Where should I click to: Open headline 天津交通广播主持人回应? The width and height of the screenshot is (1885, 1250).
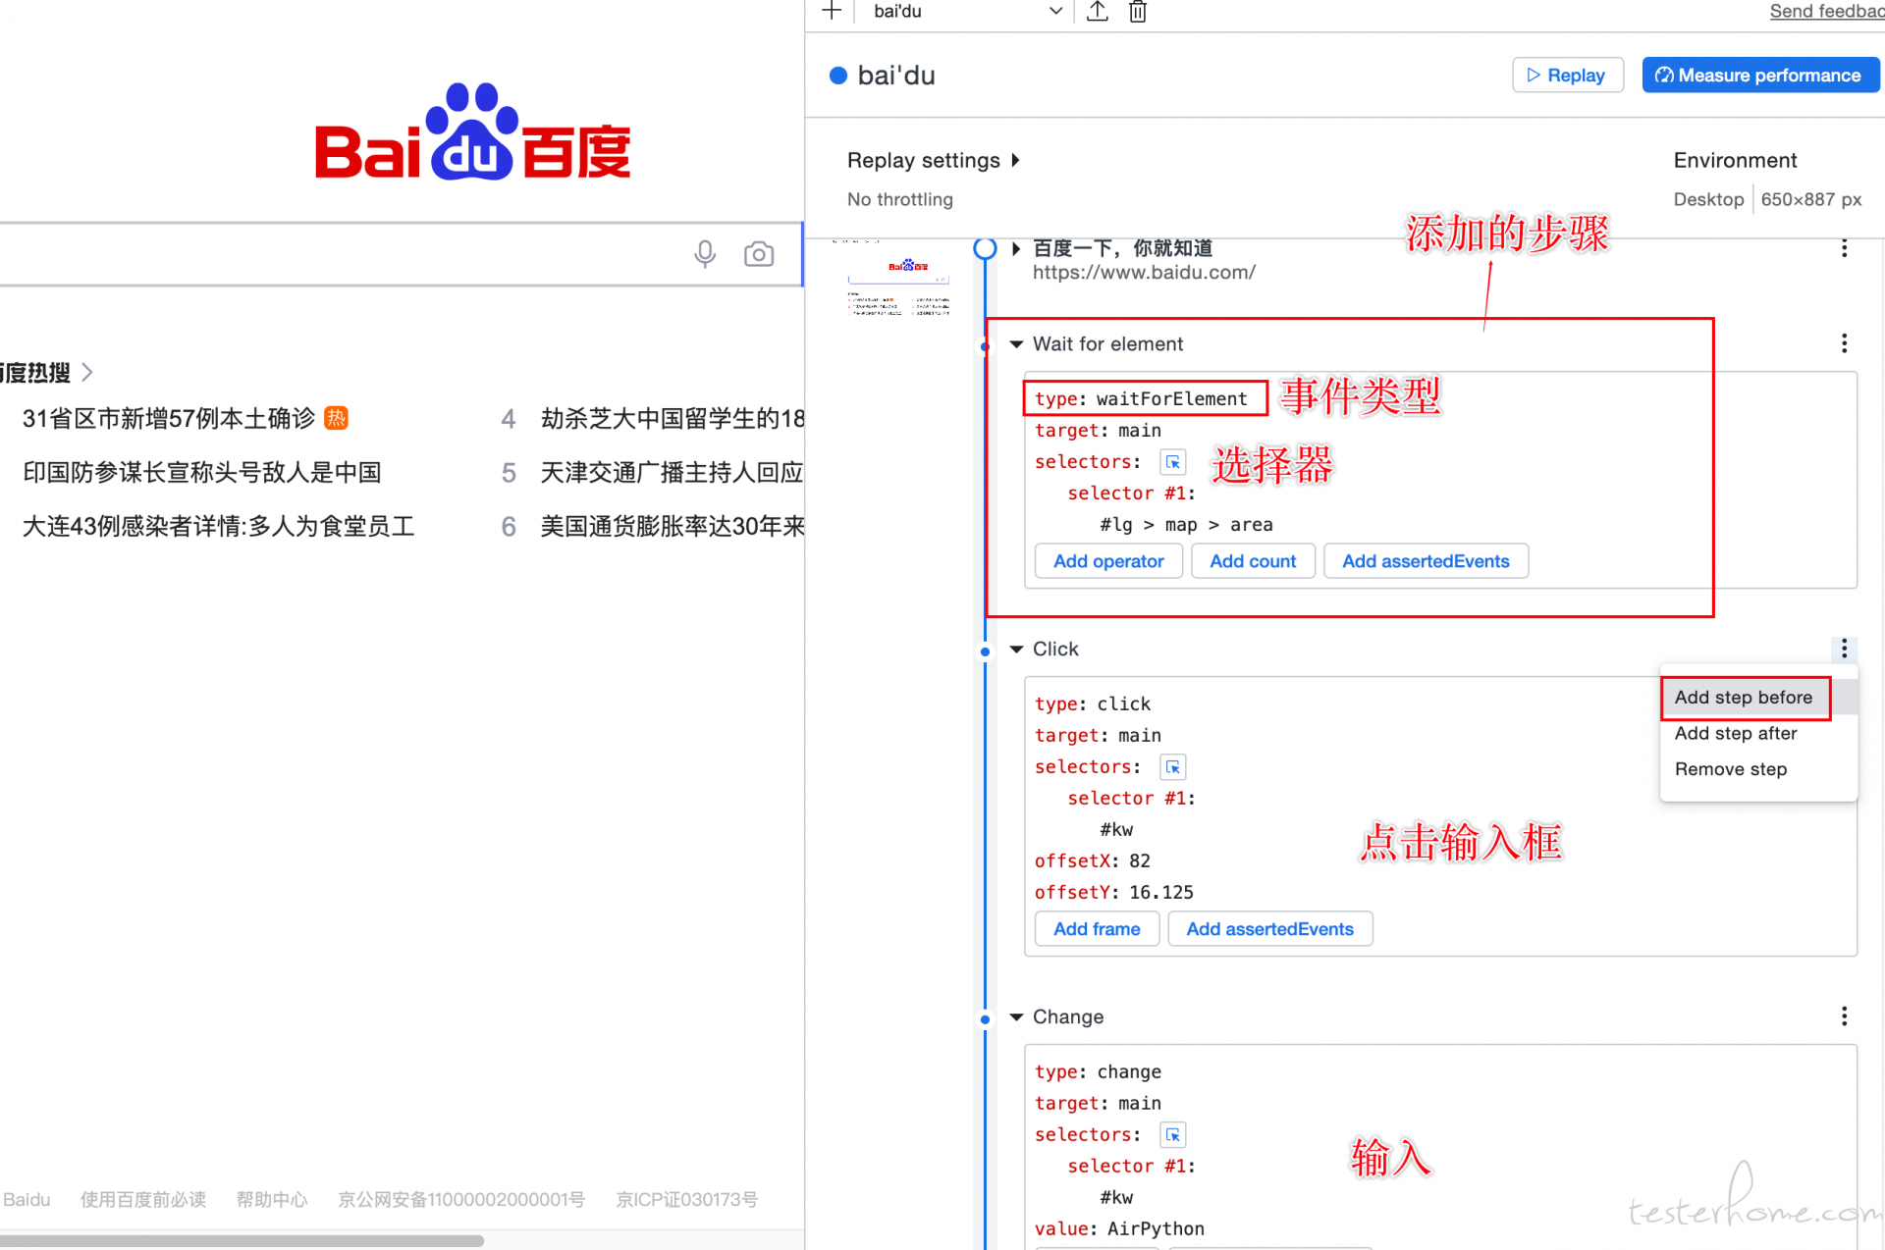[673, 473]
